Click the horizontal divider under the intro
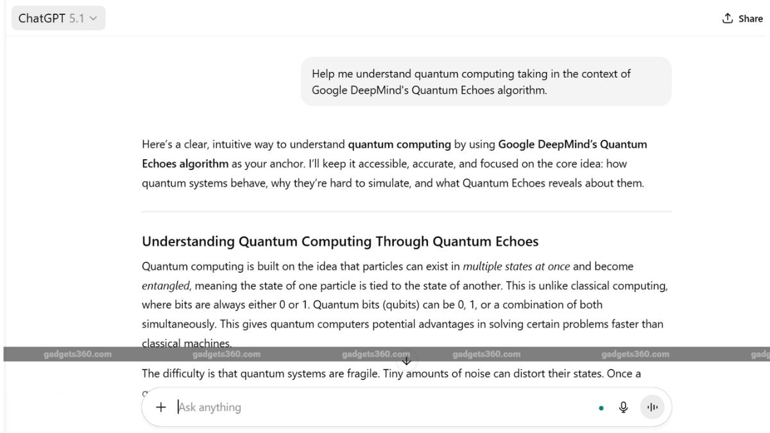770x433 pixels. 406,211
